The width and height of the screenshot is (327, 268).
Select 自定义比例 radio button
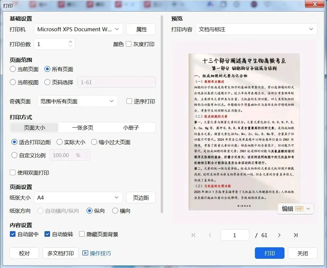point(14,155)
